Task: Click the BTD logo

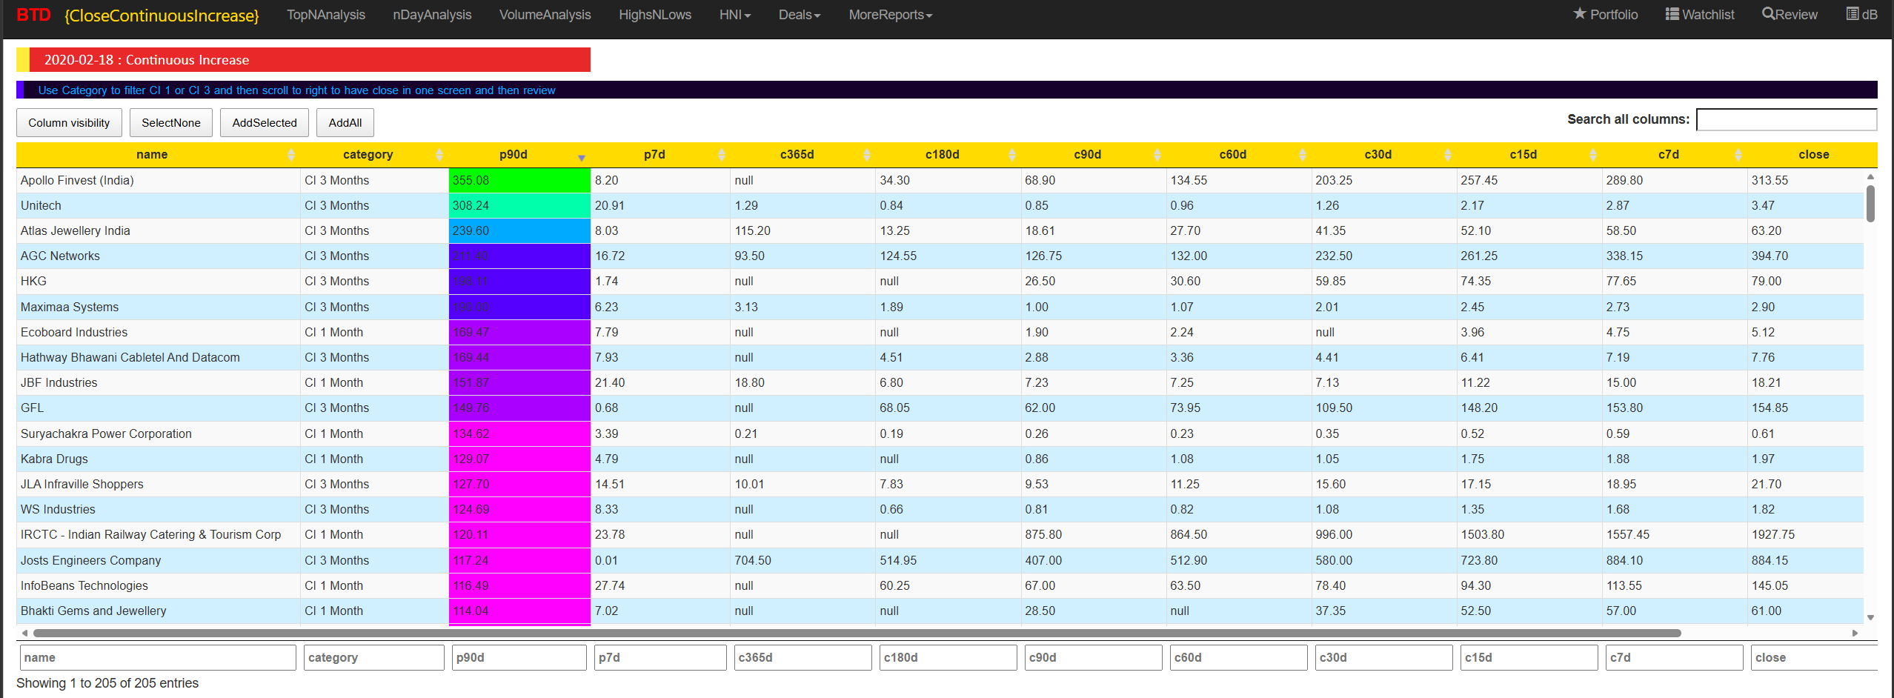Action: [x=33, y=15]
